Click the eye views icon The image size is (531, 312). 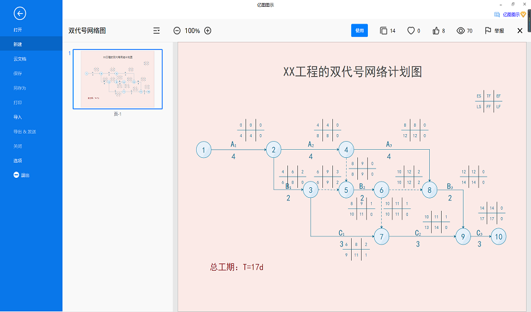[460, 31]
